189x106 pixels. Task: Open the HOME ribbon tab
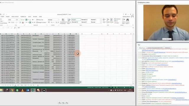2,16
